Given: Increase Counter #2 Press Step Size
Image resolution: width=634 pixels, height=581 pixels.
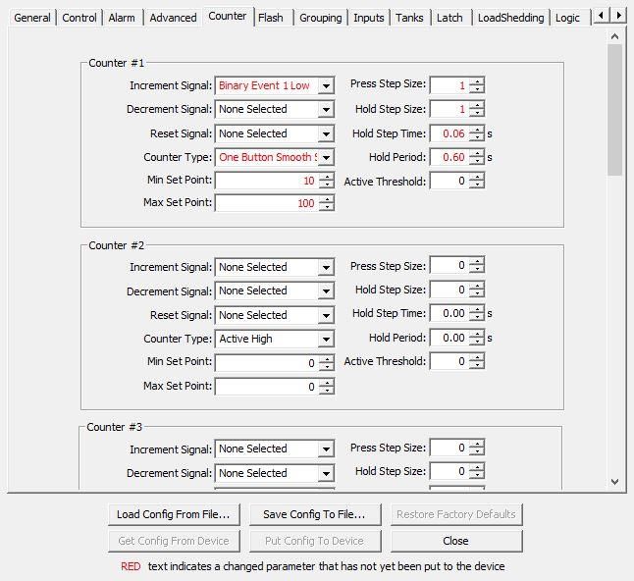Looking at the screenshot, I should (477, 261).
